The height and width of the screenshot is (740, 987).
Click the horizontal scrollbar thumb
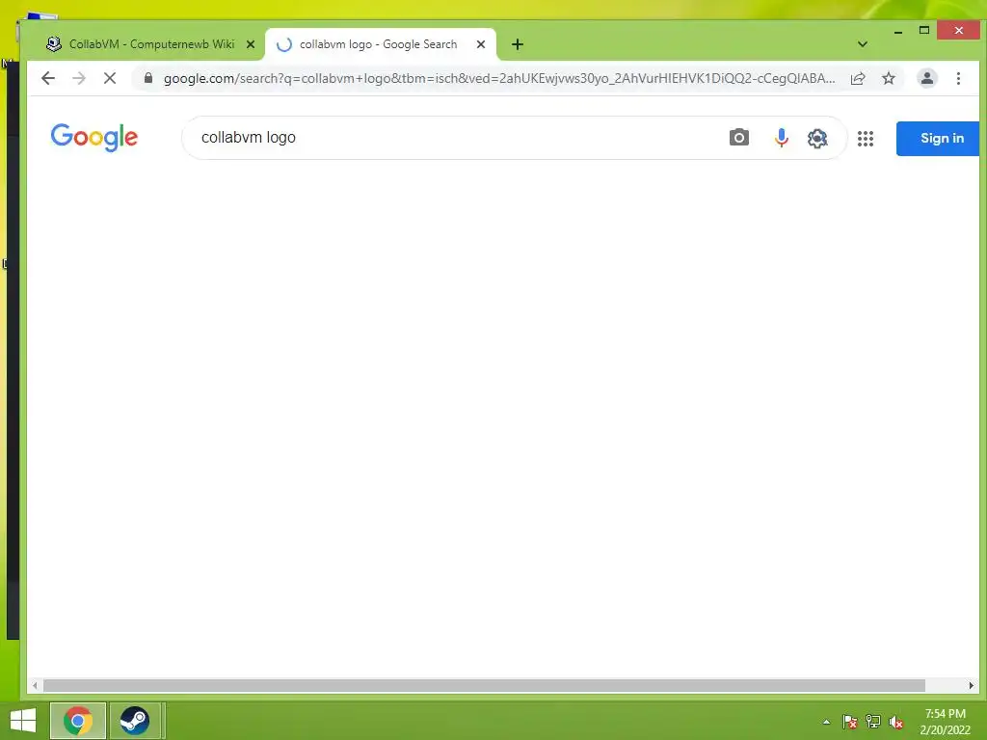click(x=484, y=685)
